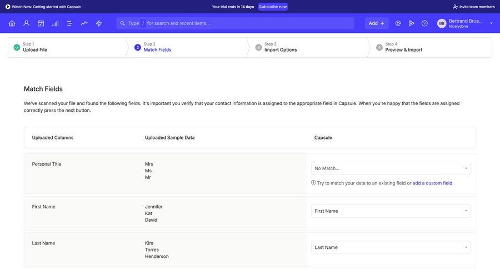Open the Calendar and Tasks icon
Viewport: 500px width, 269px height.
tap(41, 23)
